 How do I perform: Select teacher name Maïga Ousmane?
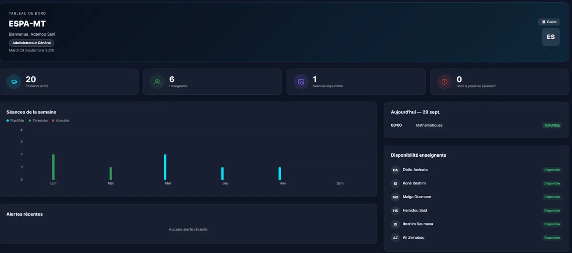(417, 197)
